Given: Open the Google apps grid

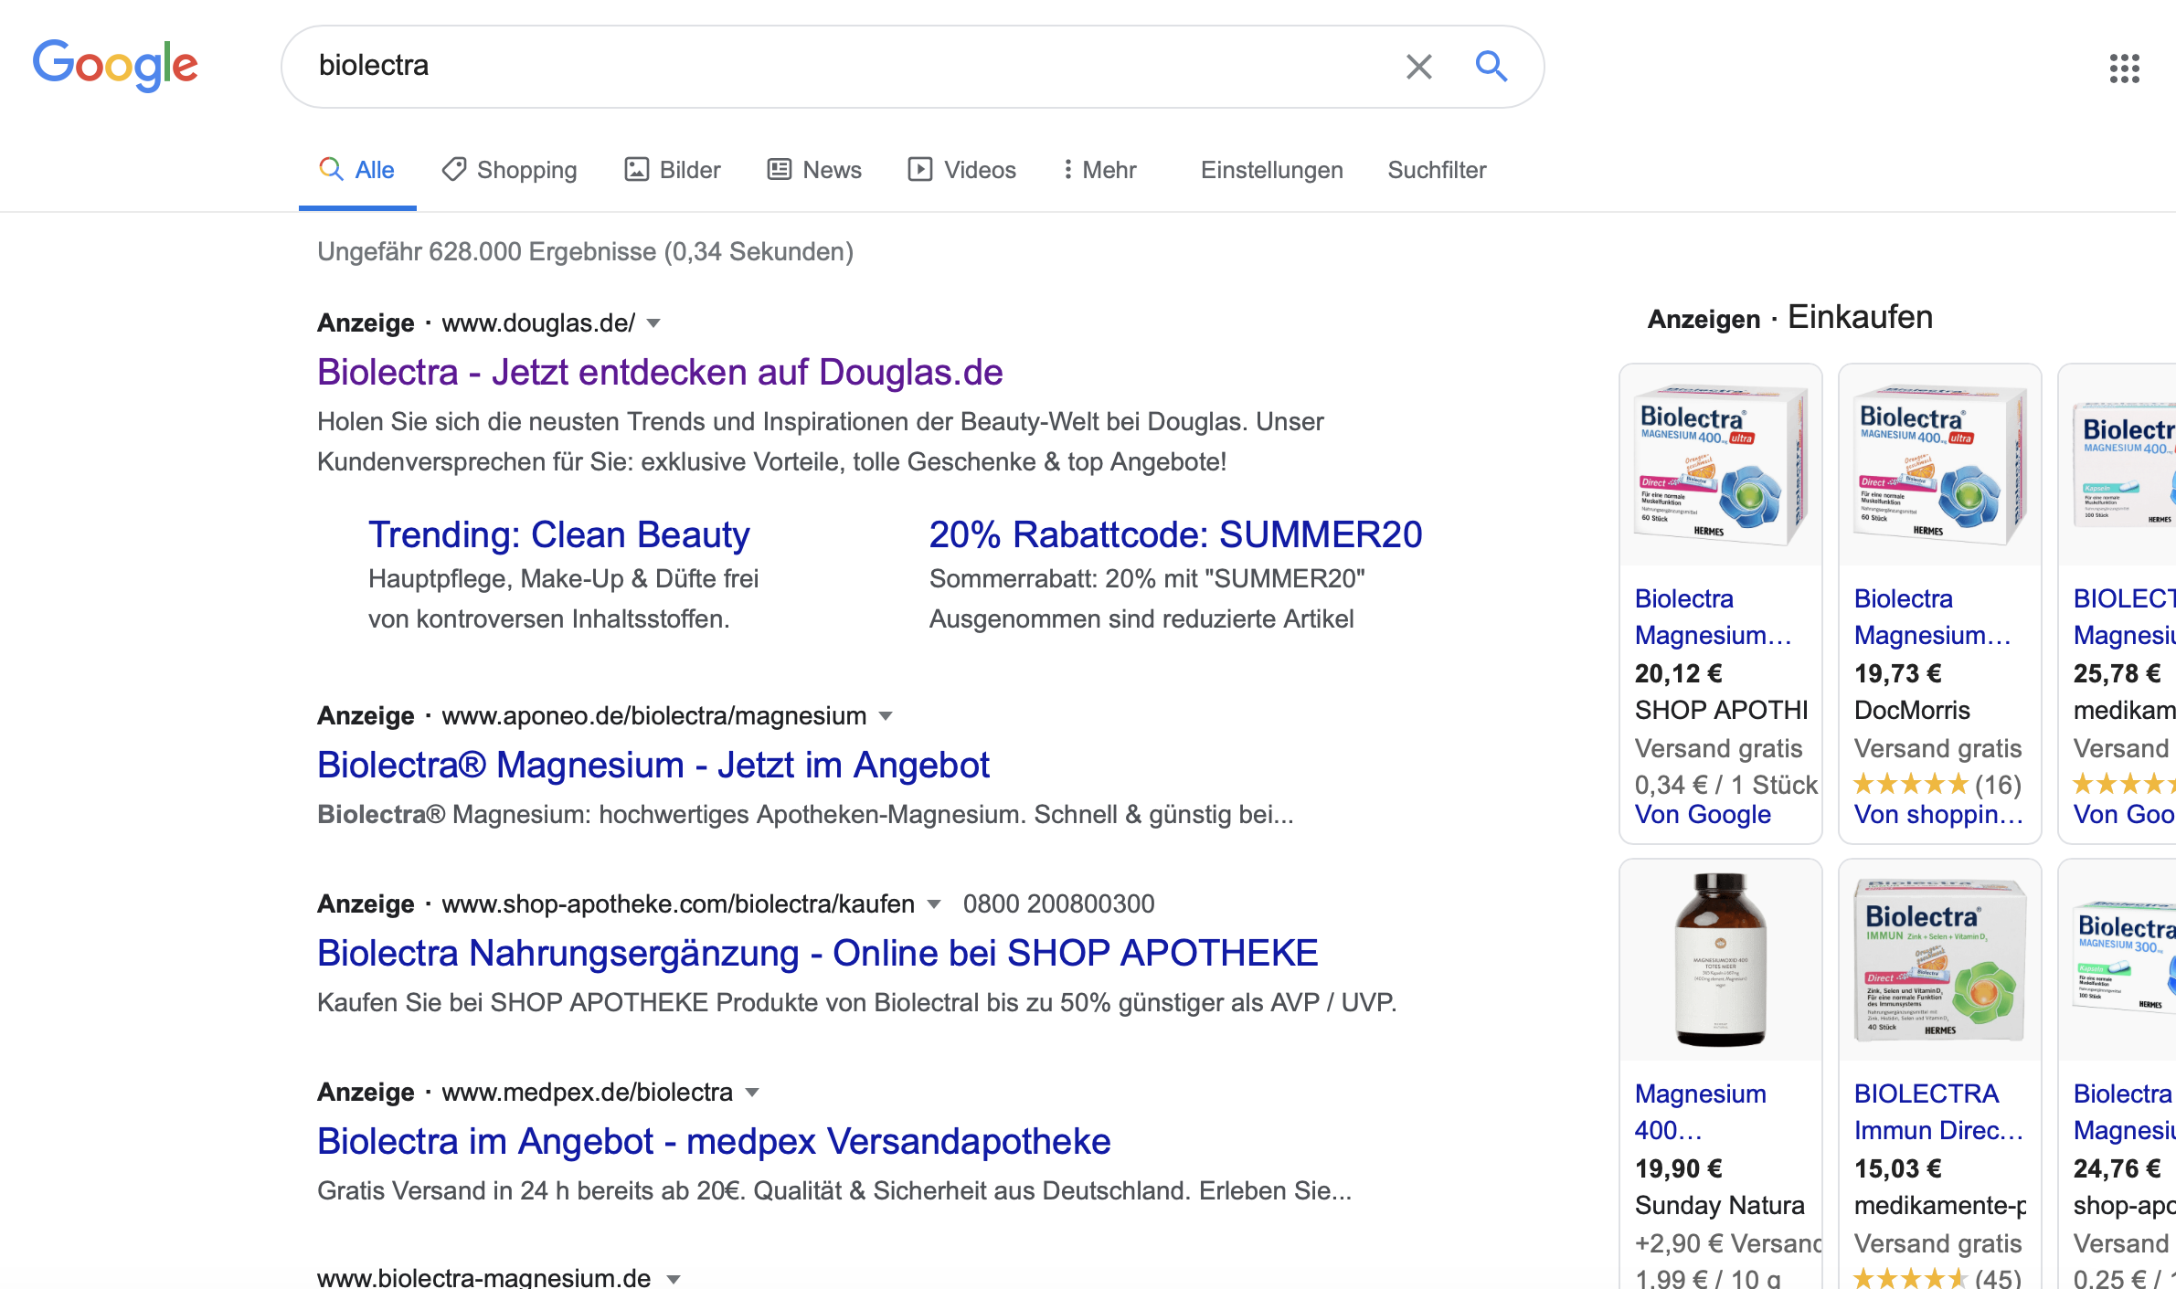Looking at the screenshot, I should [2124, 68].
